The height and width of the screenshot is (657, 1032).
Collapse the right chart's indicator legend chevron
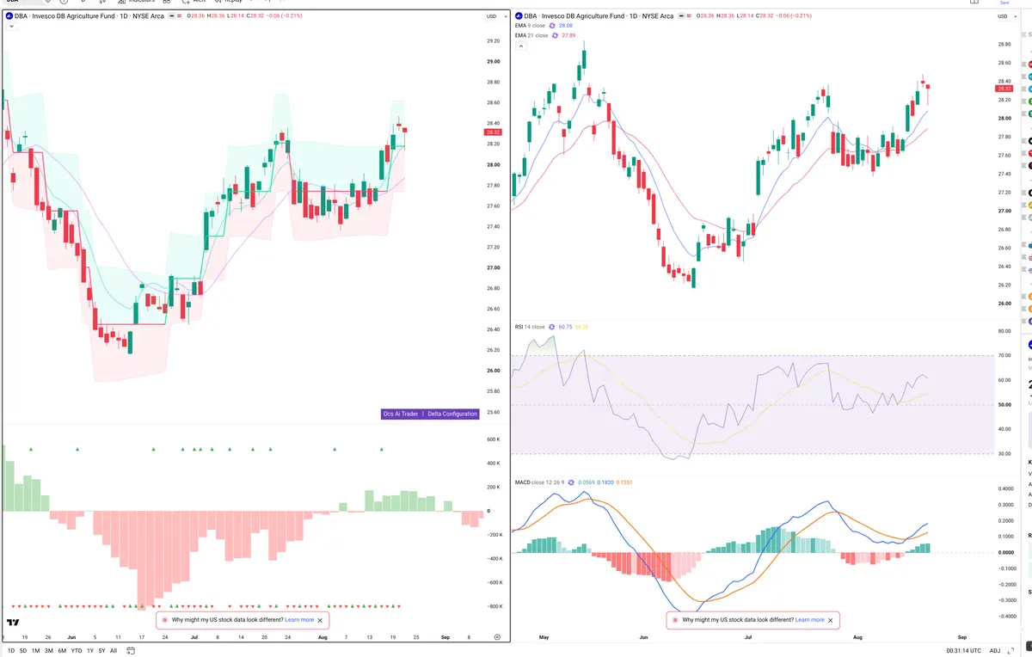coord(519,46)
